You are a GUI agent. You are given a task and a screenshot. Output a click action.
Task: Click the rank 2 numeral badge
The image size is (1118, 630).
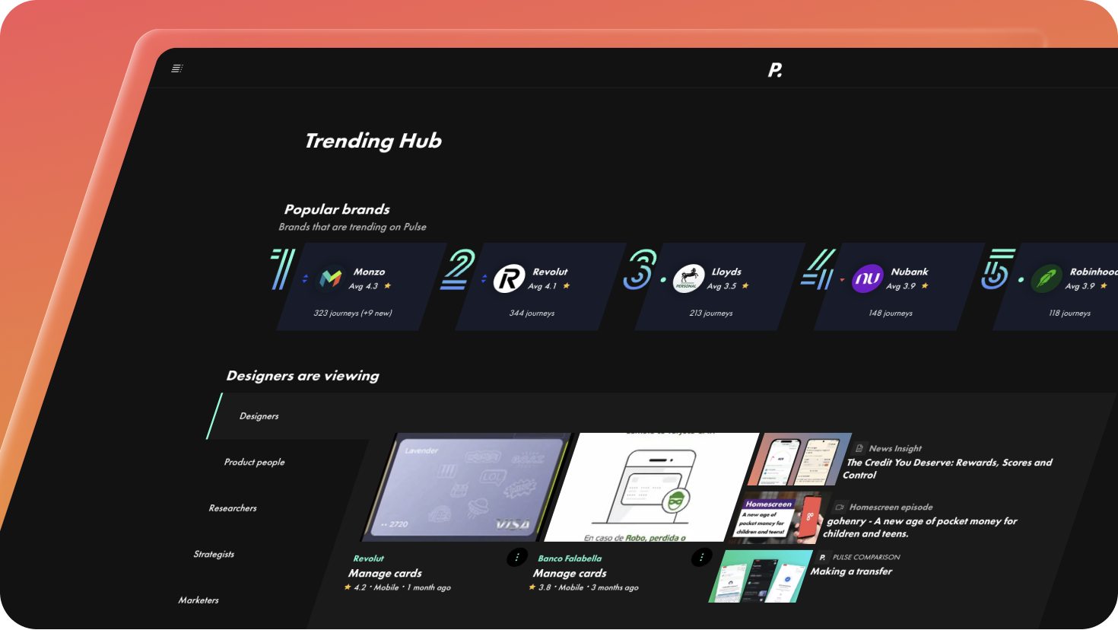458,269
